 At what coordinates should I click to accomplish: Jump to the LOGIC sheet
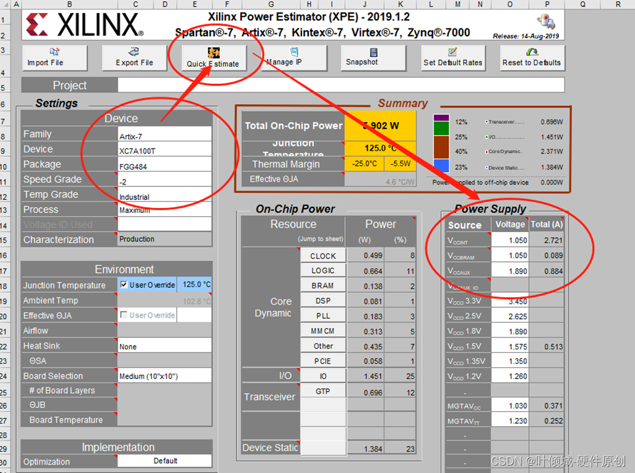(x=323, y=271)
